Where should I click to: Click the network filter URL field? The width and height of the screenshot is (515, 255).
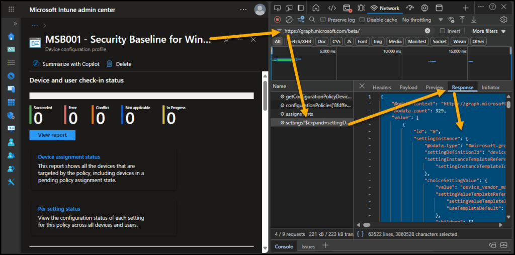[353, 31]
